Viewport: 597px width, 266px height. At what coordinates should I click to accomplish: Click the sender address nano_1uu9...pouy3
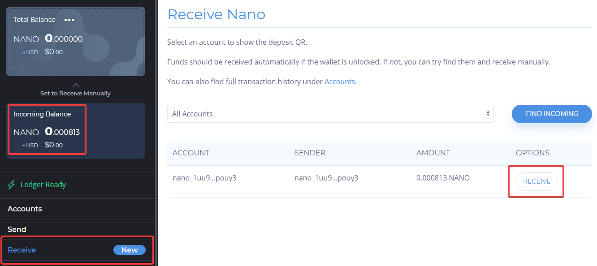pyautogui.click(x=326, y=178)
